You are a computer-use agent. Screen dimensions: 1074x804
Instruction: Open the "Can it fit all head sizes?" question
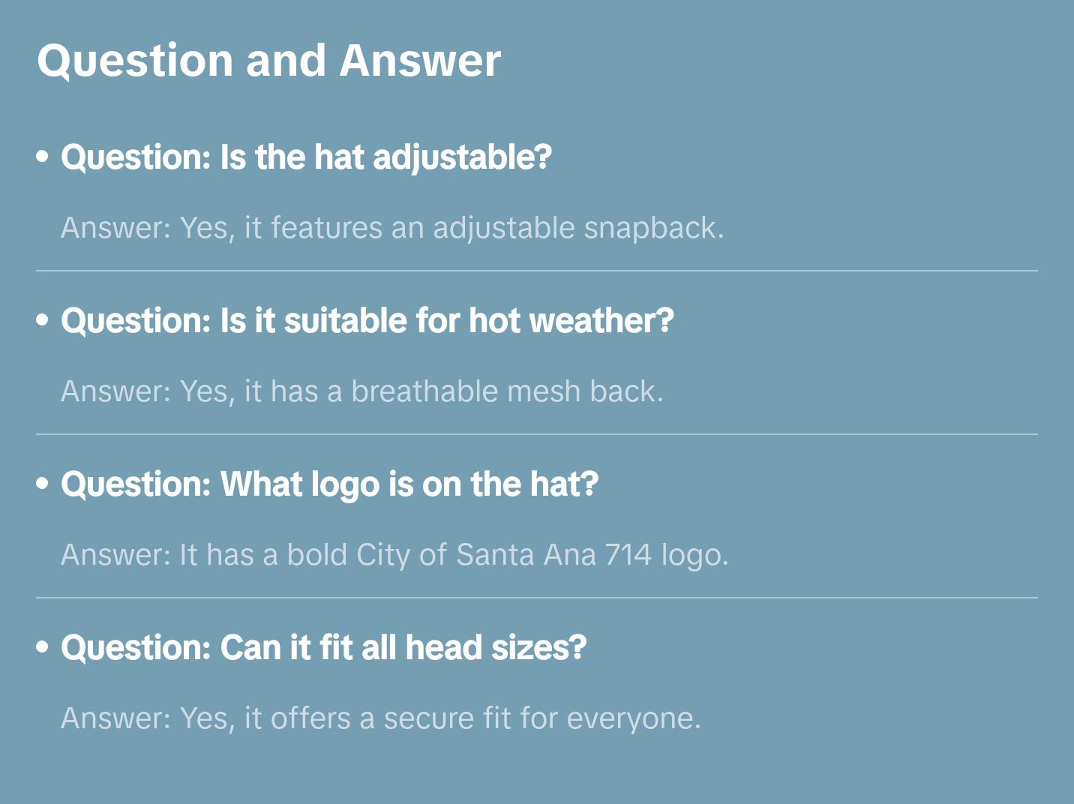(323, 648)
